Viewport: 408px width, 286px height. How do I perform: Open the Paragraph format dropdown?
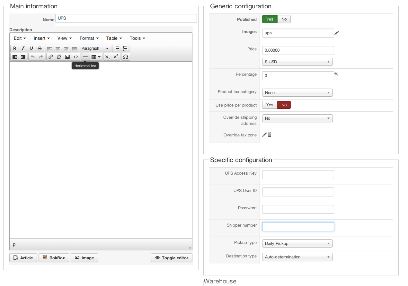95,48
